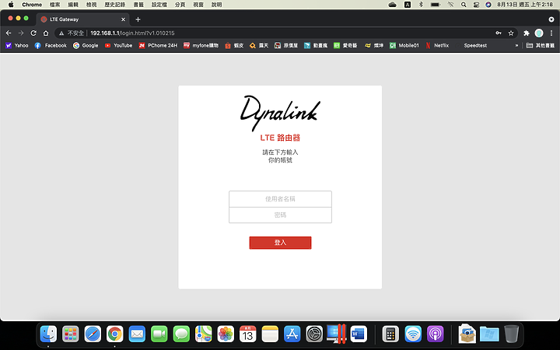The height and width of the screenshot is (350, 560).
Task: Open Photos from the Dock
Action: (226, 334)
